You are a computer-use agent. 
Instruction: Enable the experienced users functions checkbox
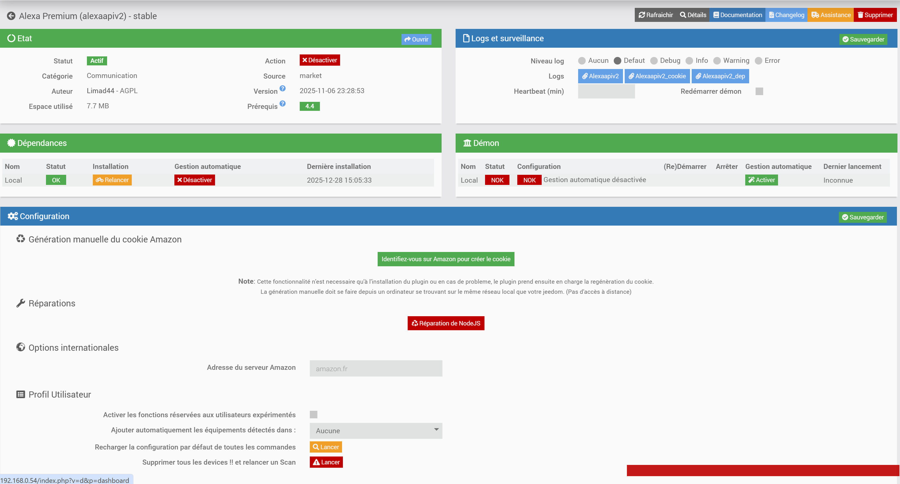[313, 414]
